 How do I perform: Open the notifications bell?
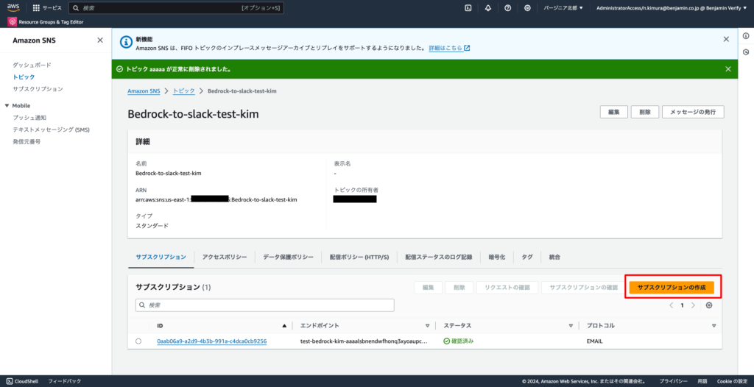(x=488, y=8)
